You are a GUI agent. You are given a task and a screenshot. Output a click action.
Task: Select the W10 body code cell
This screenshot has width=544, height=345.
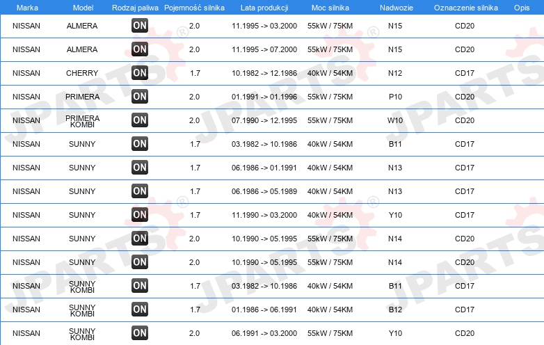(x=395, y=120)
